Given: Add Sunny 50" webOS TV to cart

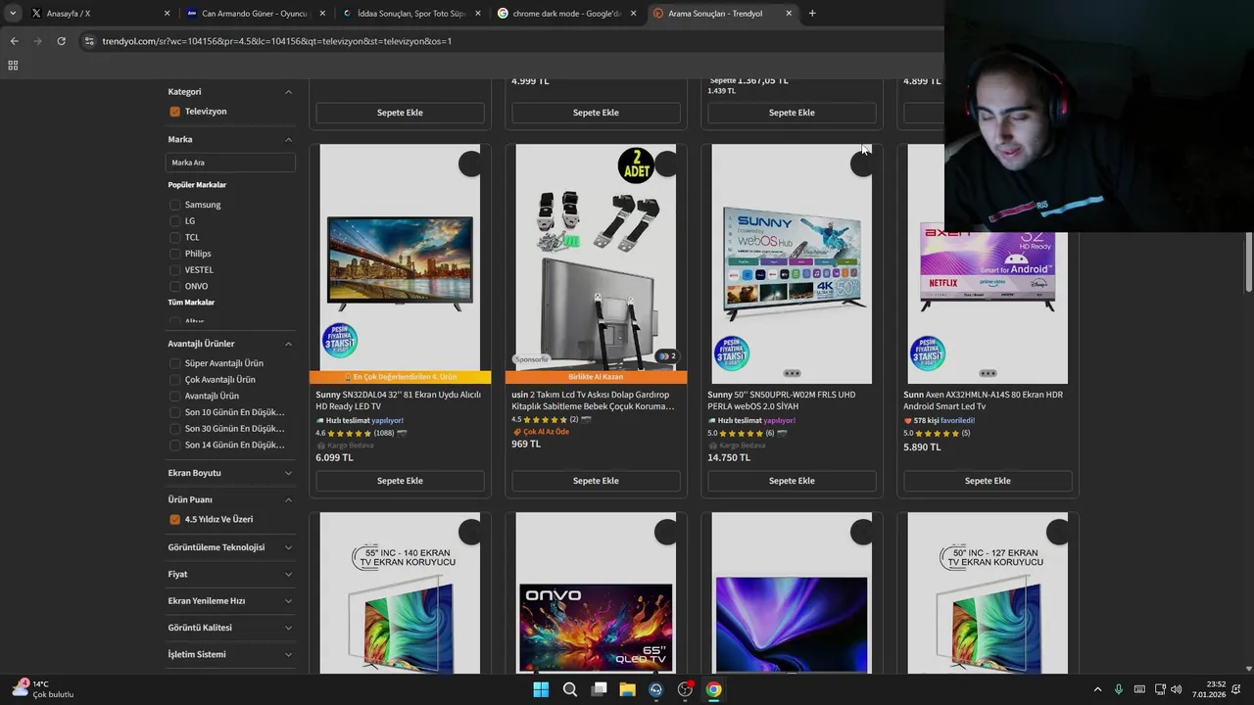Looking at the screenshot, I should 792,481.
